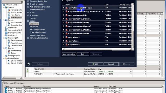
Task: Select the TELLERWKSTN station row
Action: 93,69
